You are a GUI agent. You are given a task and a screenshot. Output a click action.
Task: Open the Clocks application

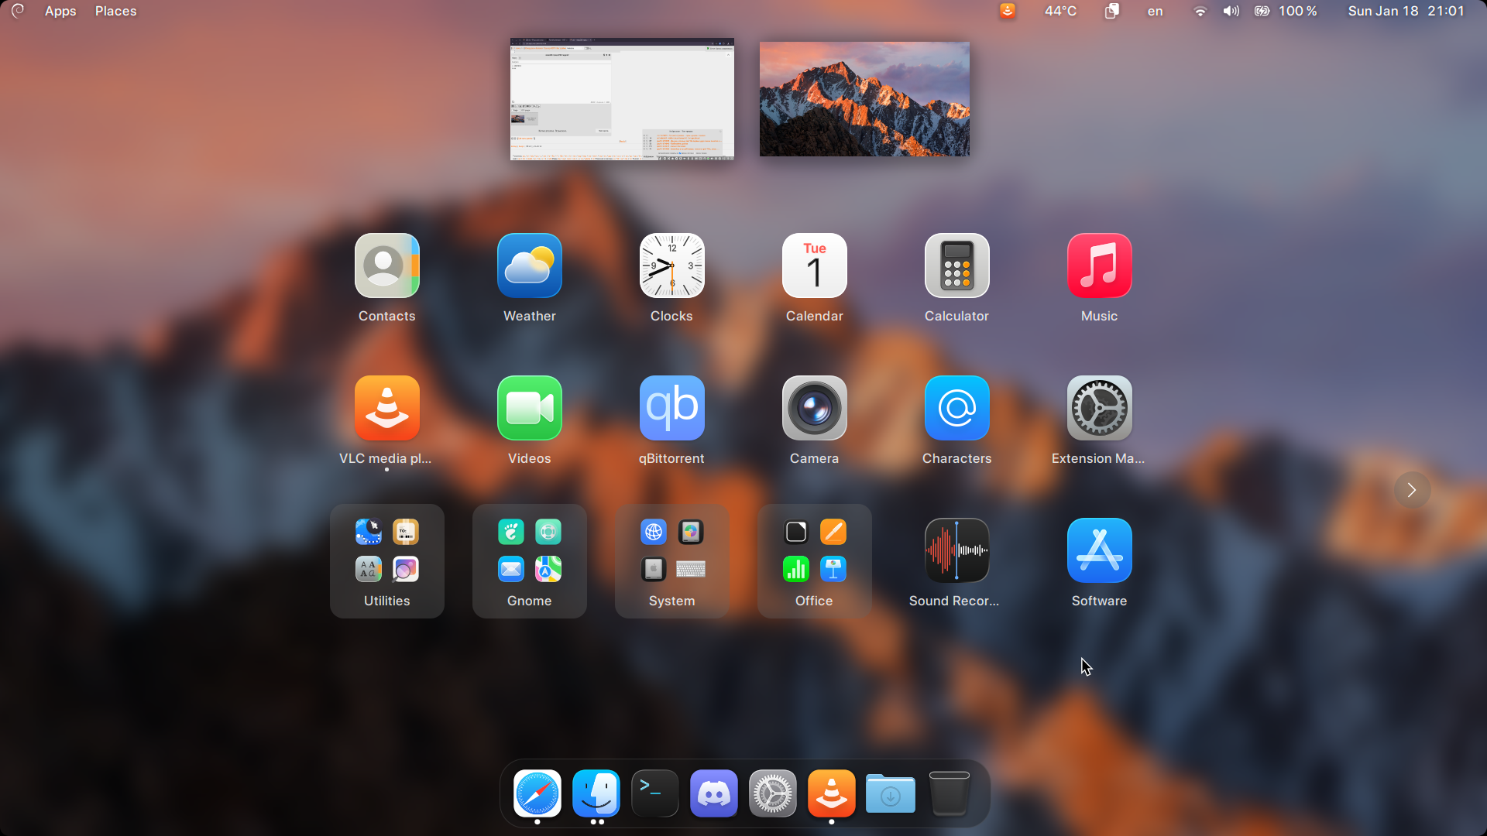point(671,266)
